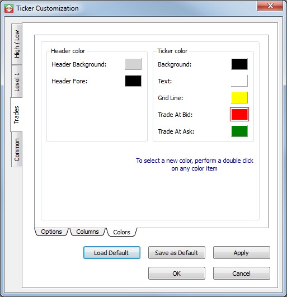Open the Options bottom tab

pyautogui.click(x=51, y=232)
